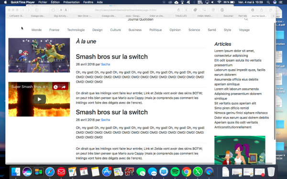Open Siri from the dock
The height and width of the screenshot is (179, 287).
(x=27, y=172)
